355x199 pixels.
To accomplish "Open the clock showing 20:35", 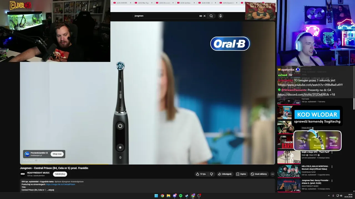I will 348,196.
